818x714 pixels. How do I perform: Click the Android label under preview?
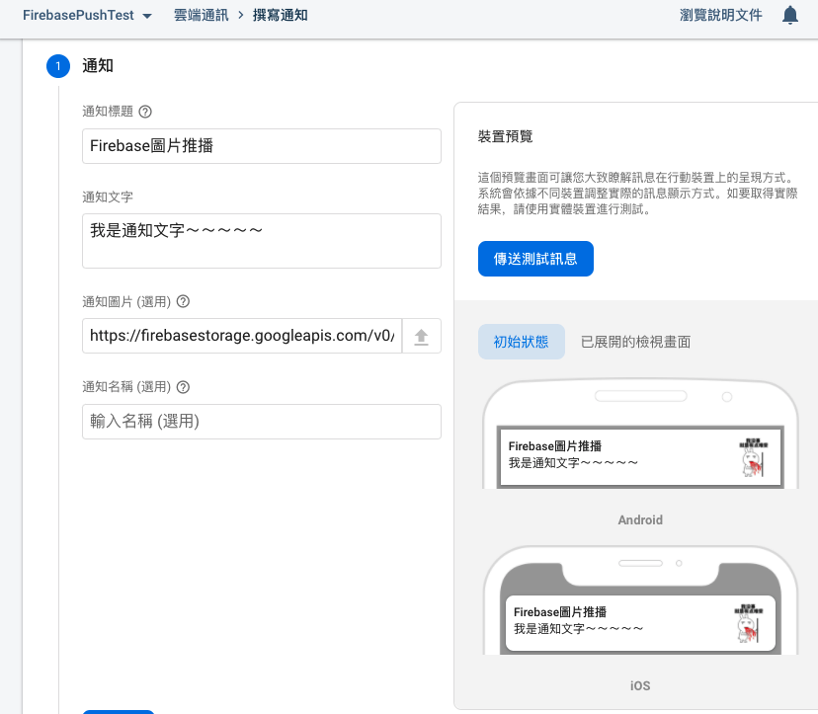point(640,520)
